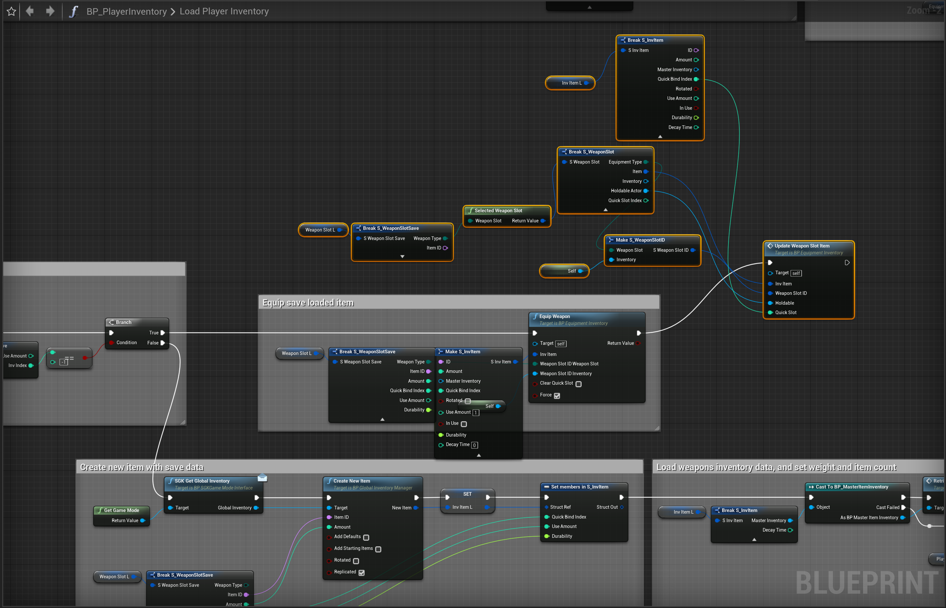This screenshot has height=608, width=946.
Task: Toggle the Replicated checkbox on Create New Item
Action: 361,572
